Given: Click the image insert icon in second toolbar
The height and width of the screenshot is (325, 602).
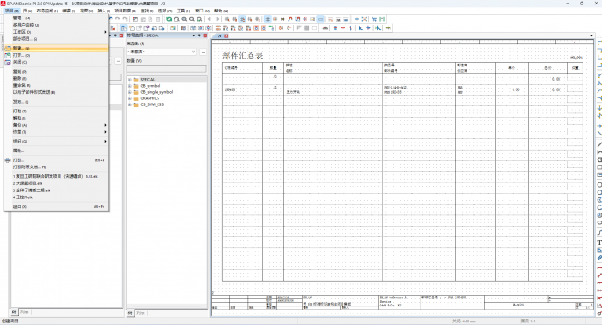Looking at the screenshot, I should [174, 28].
